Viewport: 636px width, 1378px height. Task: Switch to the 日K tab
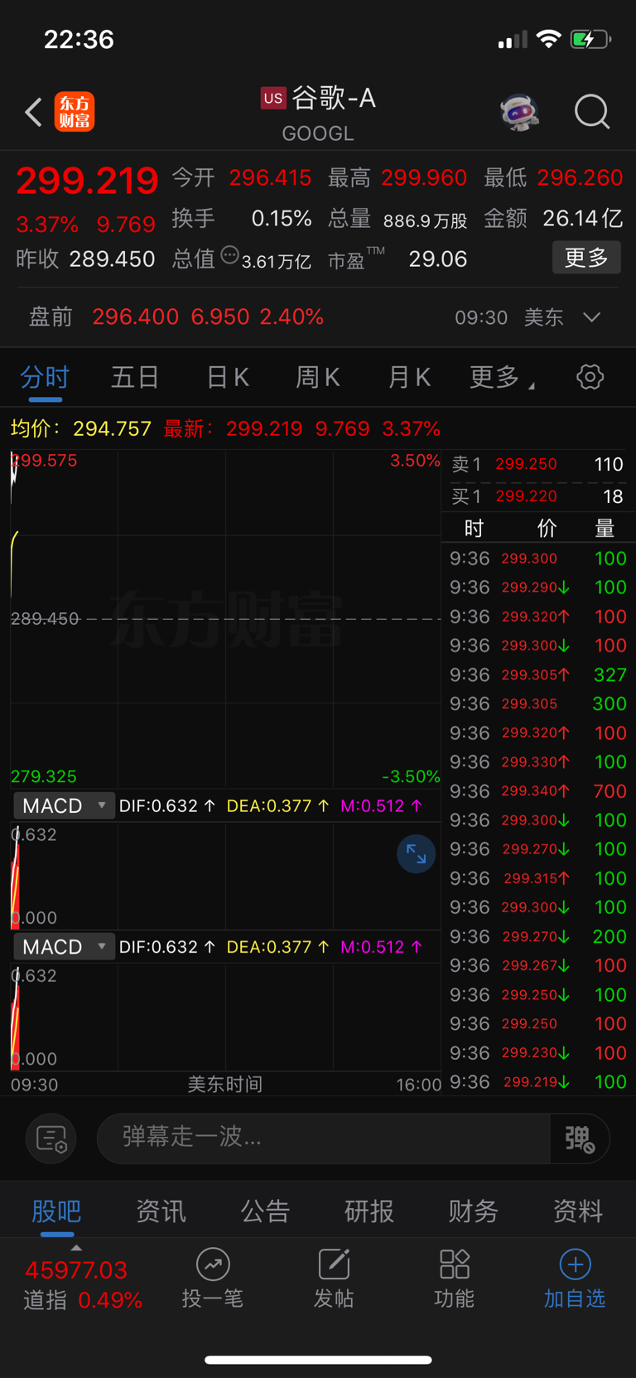227,378
